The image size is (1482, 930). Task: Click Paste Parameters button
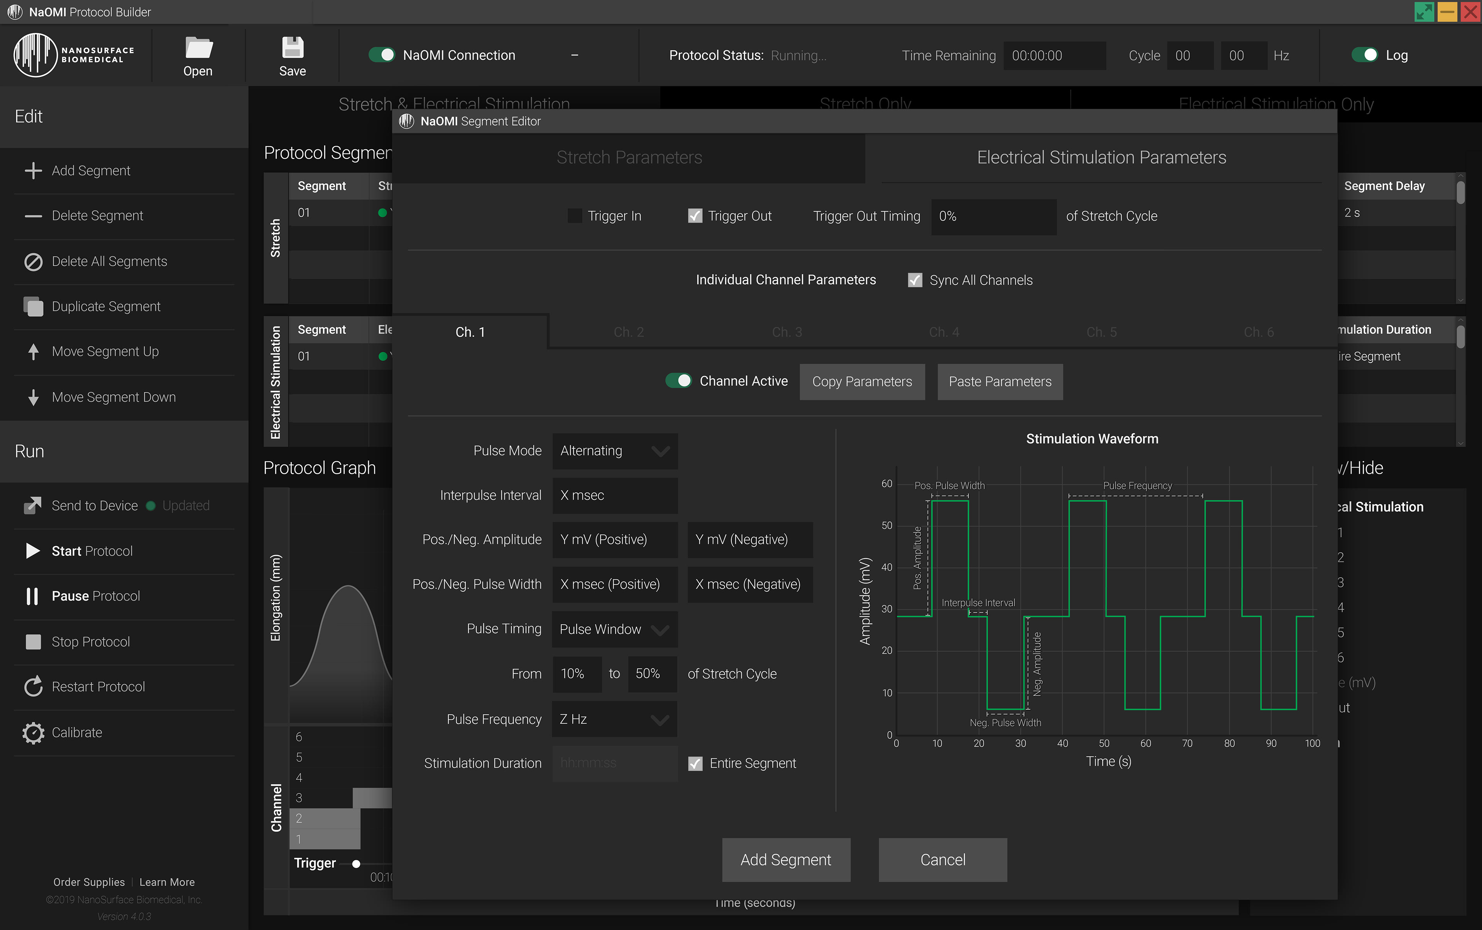point(1000,381)
